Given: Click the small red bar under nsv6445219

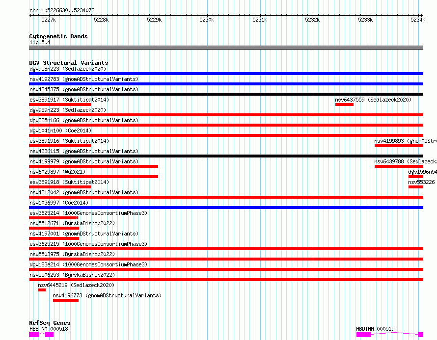Looking at the screenshot, I should click(42, 290).
